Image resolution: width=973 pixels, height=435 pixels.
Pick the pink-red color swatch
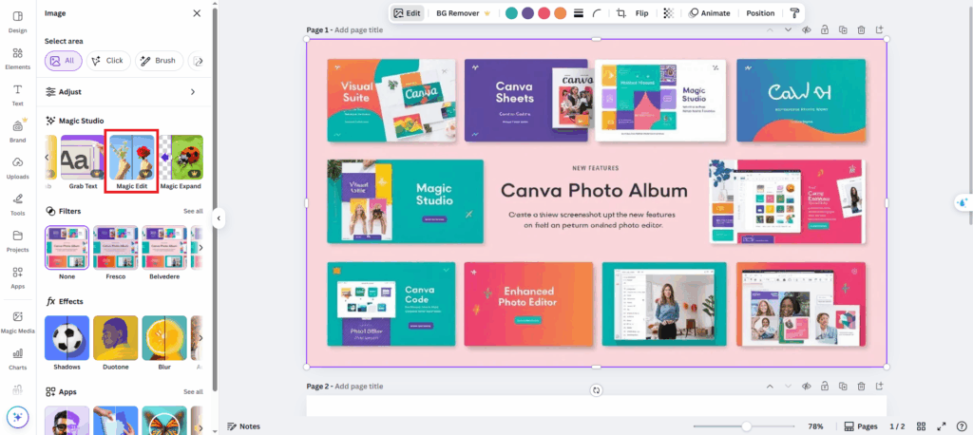pos(544,13)
